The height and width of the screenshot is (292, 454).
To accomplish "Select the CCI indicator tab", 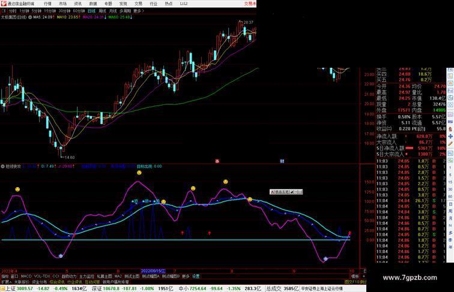I will (x=56, y=276).
